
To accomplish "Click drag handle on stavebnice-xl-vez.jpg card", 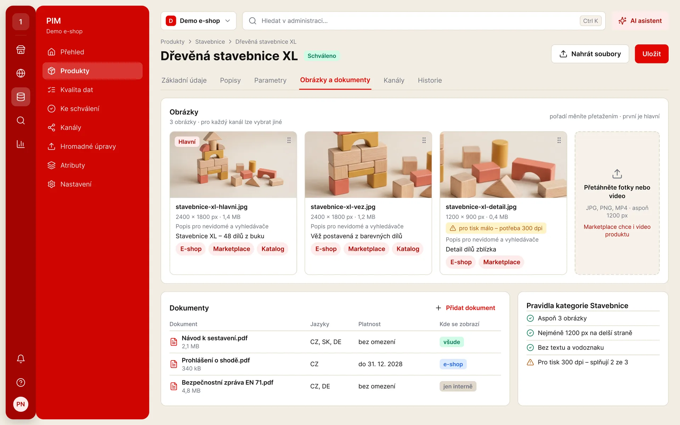I will tap(424, 140).
